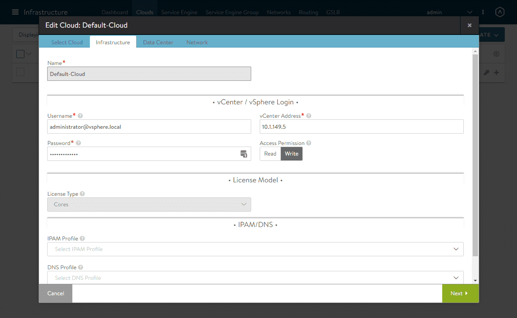Image resolution: width=517 pixels, height=318 pixels.
Task: Click the Access Permission help icon
Action: tap(309, 143)
